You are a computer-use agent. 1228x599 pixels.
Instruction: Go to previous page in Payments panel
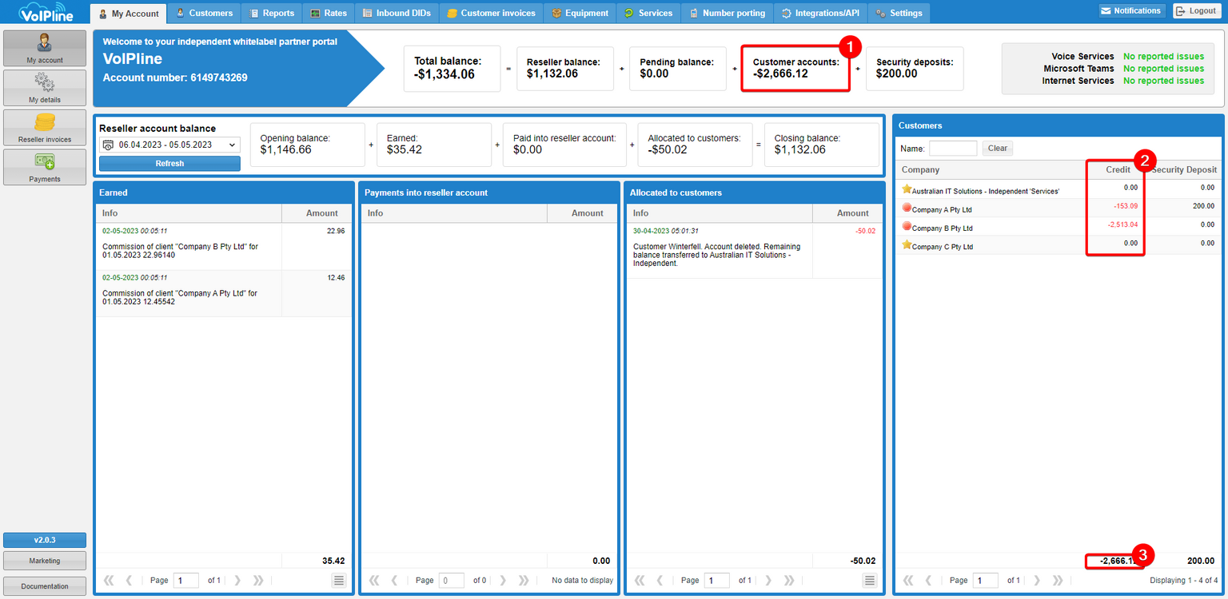(394, 581)
